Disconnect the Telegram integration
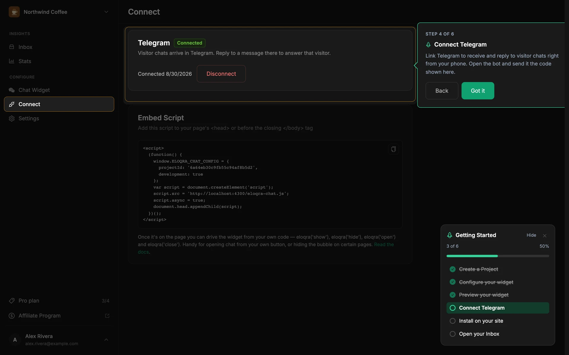 pos(221,74)
